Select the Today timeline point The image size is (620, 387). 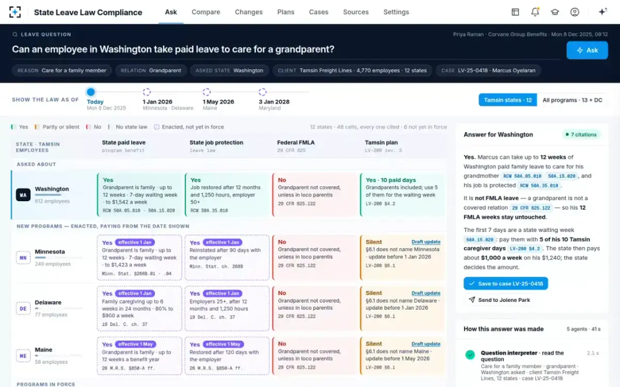pyautogui.click(x=90, y=92)
